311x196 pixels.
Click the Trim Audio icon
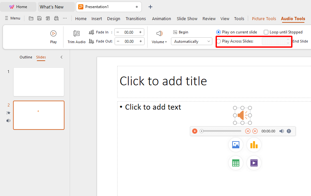click(77, 33)
